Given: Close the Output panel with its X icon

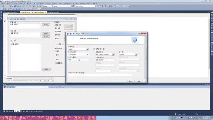Looking at the screenshot, I should point(209,84).
